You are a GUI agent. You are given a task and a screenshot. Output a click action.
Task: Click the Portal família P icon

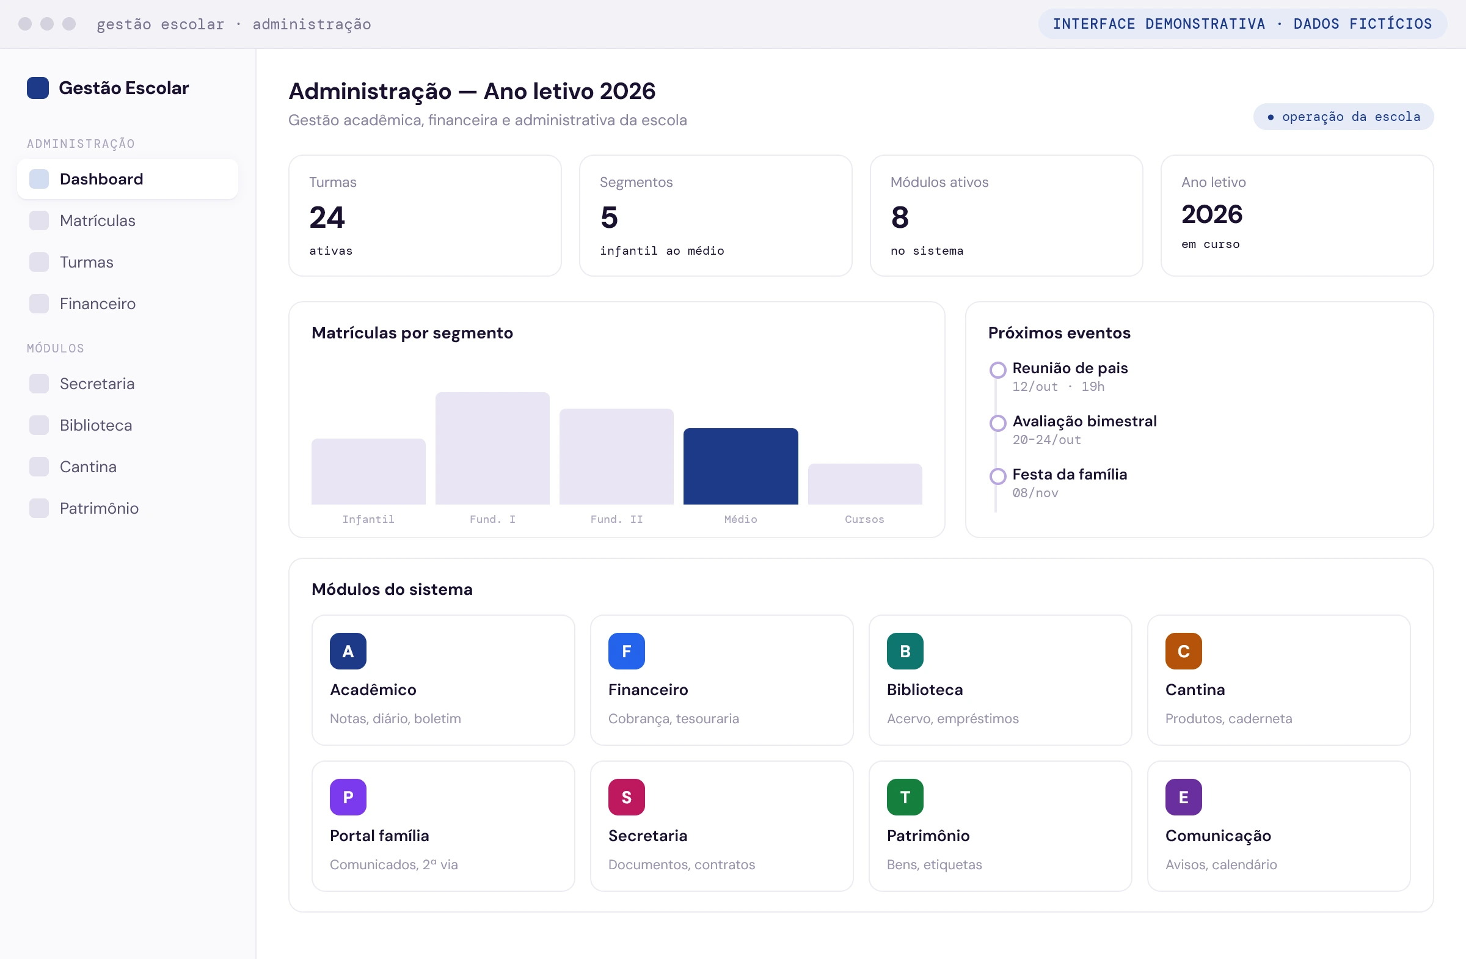(x=348, y=797)
